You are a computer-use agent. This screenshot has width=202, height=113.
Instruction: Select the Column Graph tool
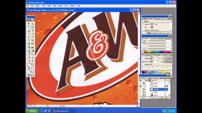[x=33, y=47]
